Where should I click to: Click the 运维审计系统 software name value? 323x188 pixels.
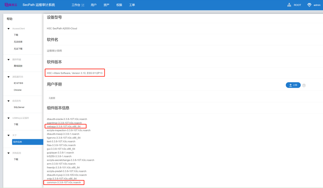[x=54, y=51]
